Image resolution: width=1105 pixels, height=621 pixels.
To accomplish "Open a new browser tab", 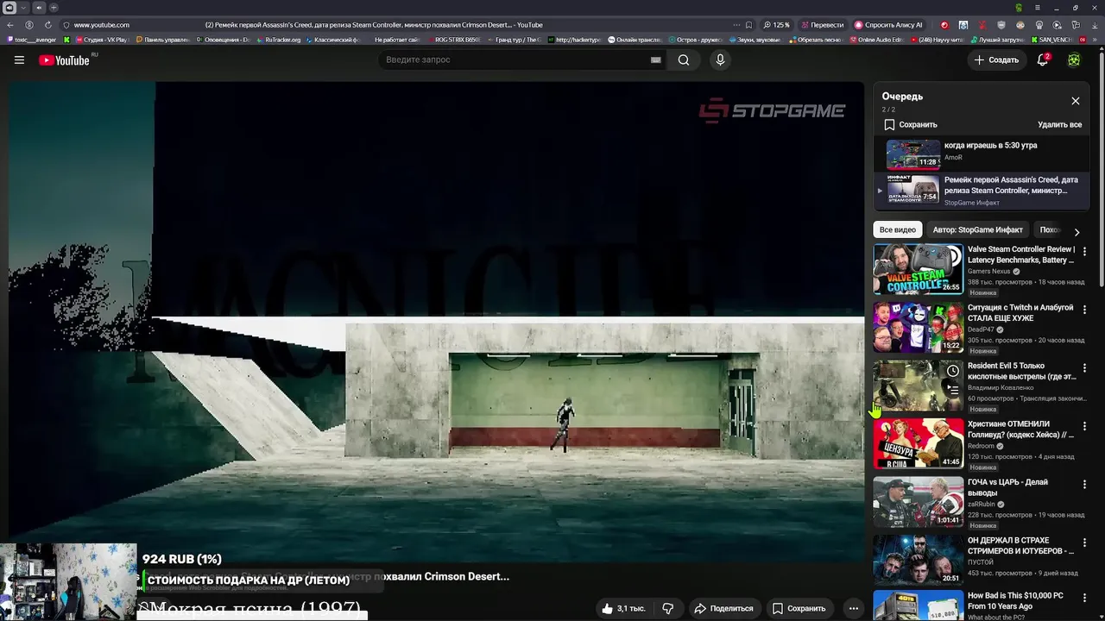I will pyautogui.click(x=54, y=8).
